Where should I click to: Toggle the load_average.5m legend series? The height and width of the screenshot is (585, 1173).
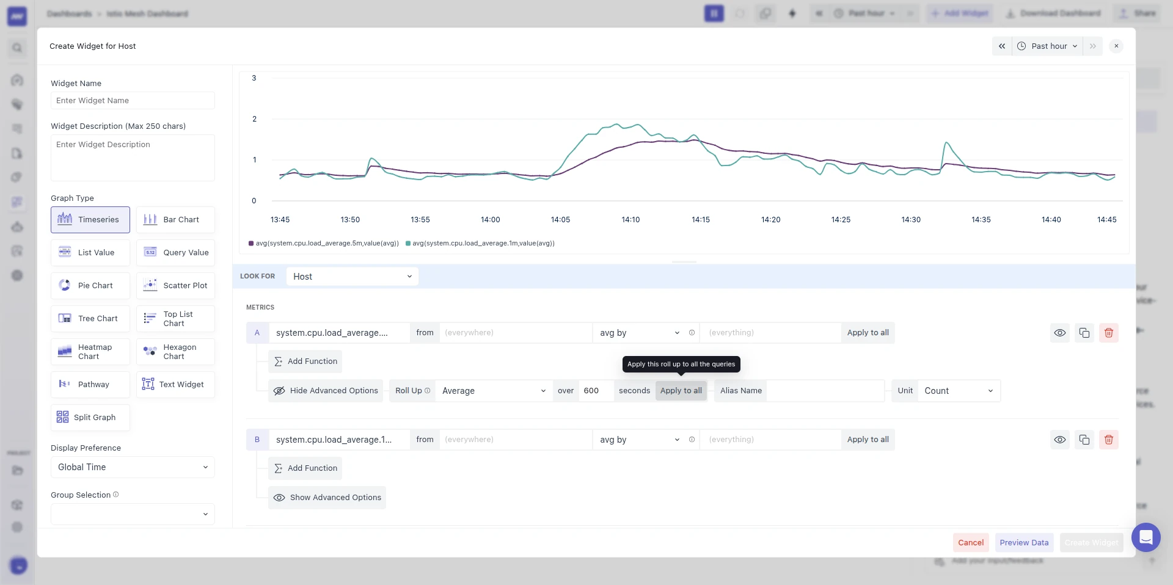(x=324, y=243)
